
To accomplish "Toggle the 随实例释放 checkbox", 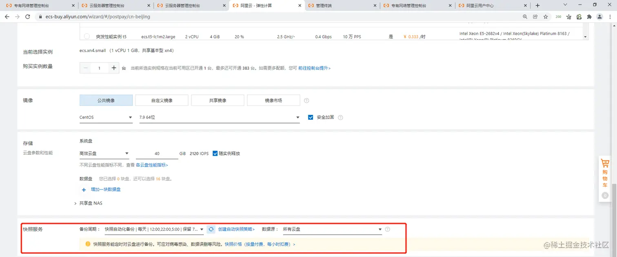I will coord(215,154).
